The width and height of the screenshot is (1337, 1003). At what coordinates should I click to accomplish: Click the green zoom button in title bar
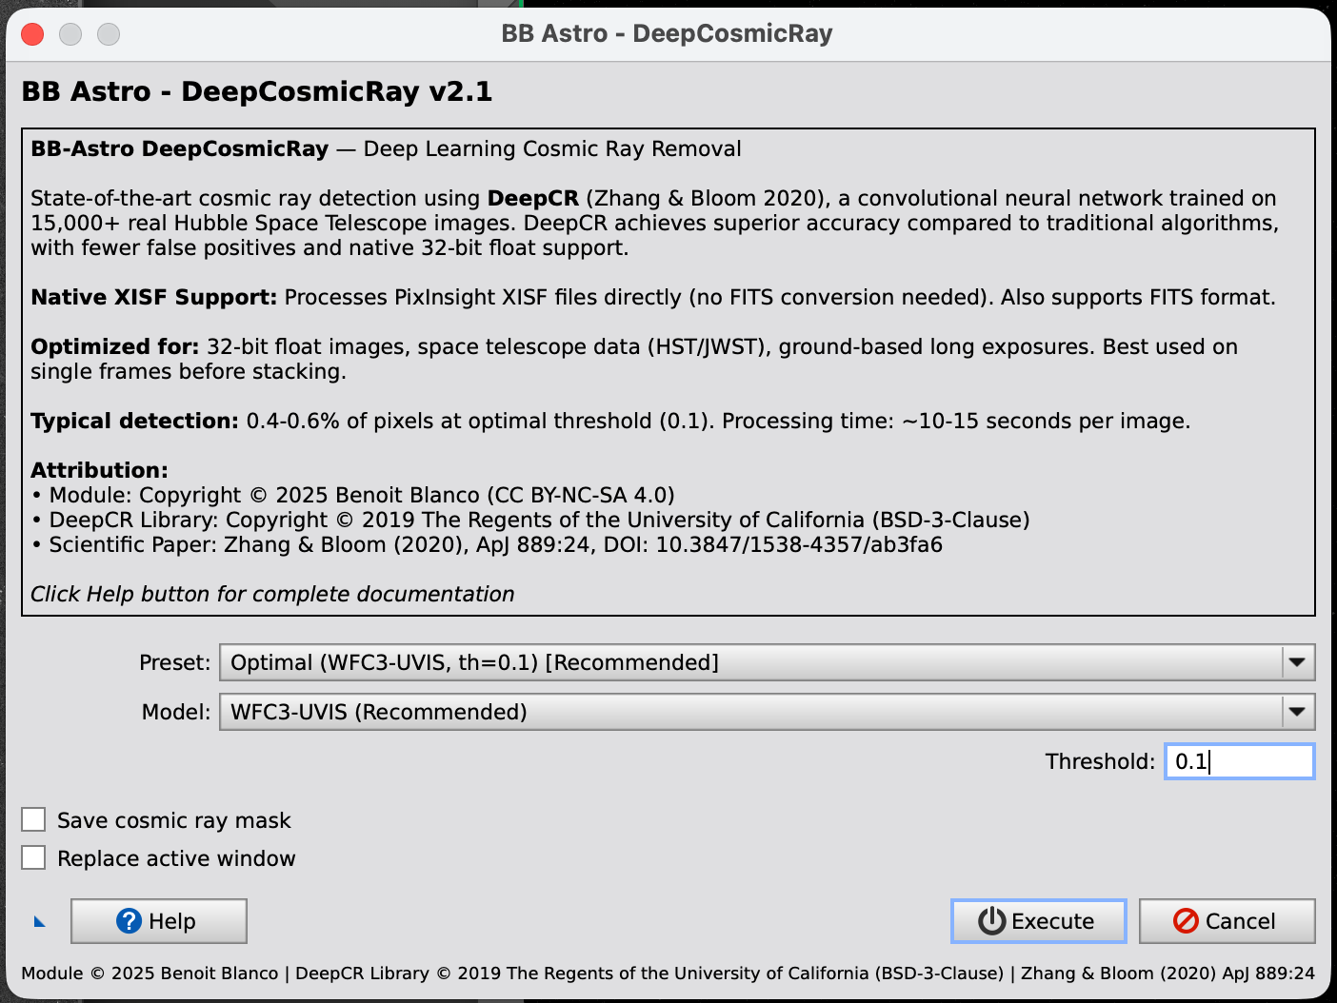point(109,33)
